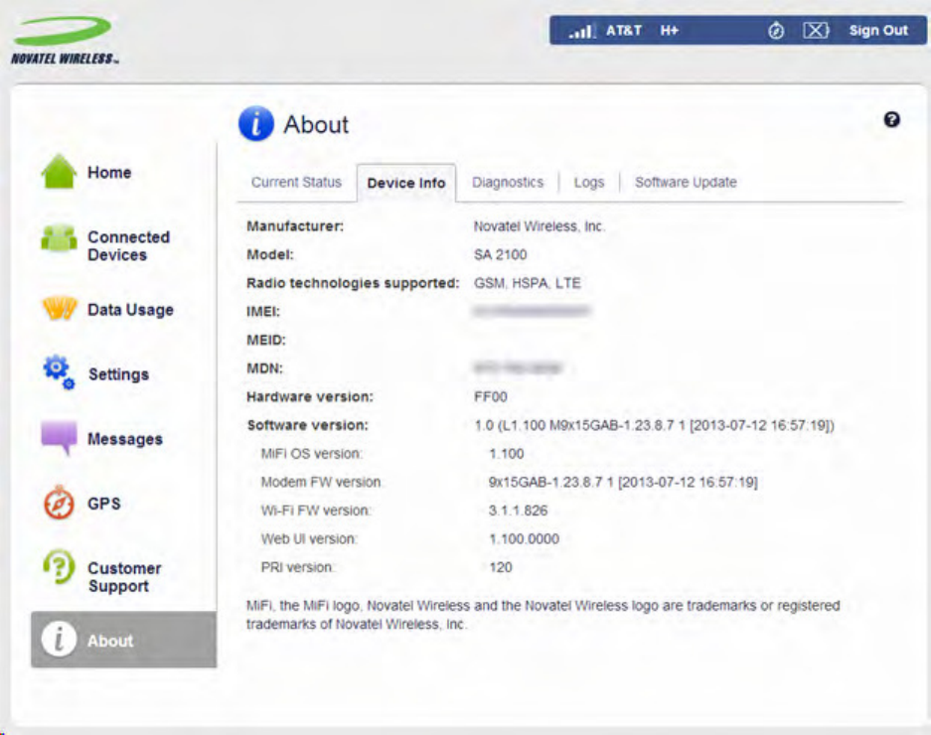Click the GSM, HSPA, LTE value

coord(527,283)
